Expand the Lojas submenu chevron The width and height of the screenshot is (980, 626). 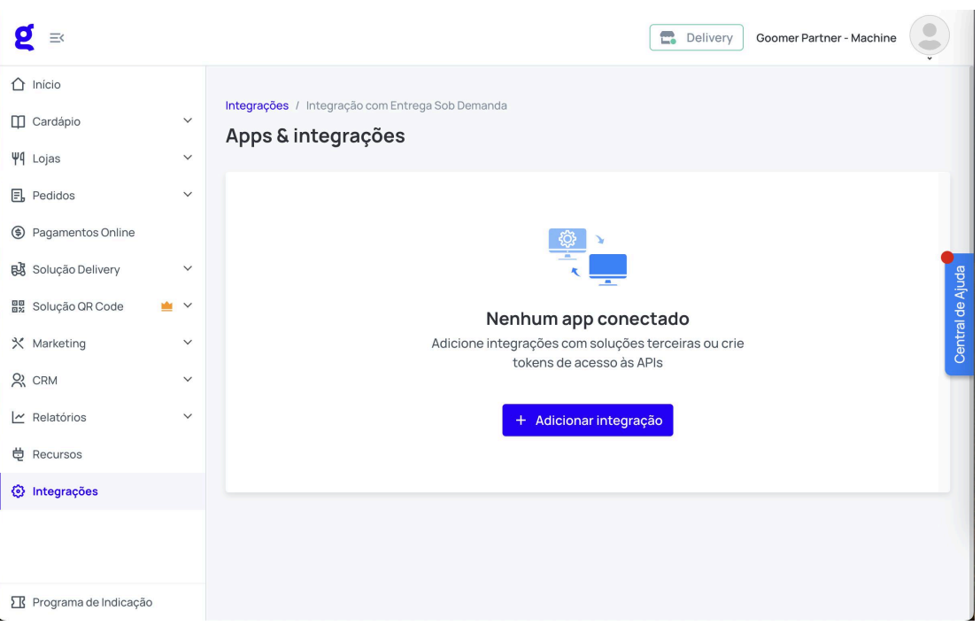click(187, 158)
